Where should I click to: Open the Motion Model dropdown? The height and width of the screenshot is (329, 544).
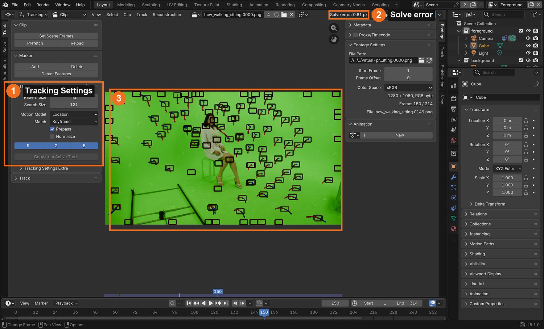(x=74, y=114)
